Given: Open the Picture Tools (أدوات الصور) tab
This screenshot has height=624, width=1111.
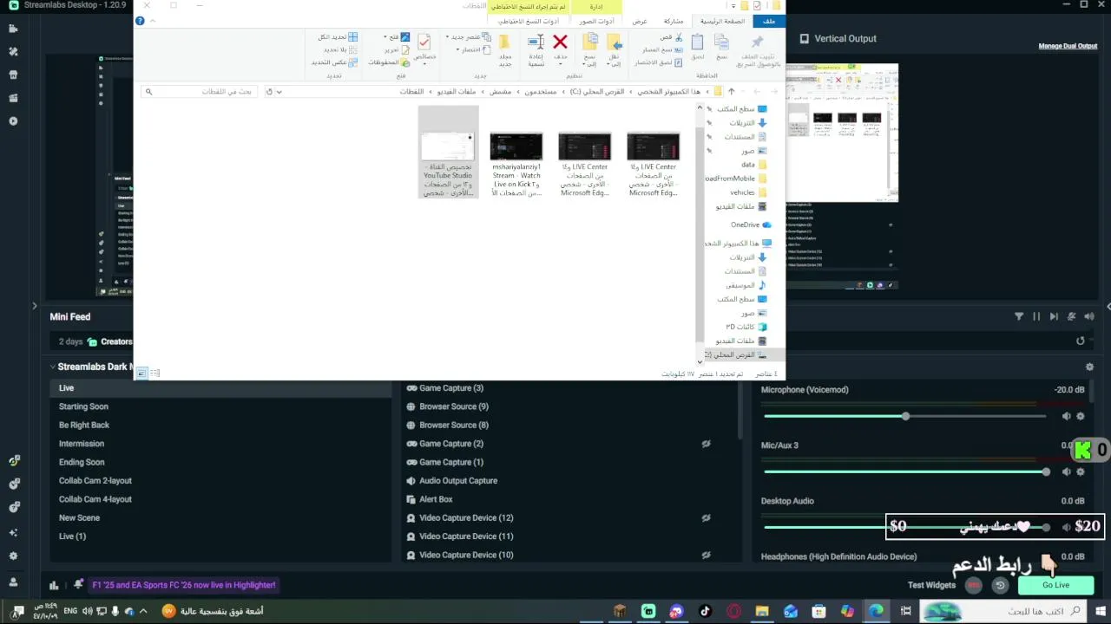Looking at the screenshot, I should coord(596,21).
